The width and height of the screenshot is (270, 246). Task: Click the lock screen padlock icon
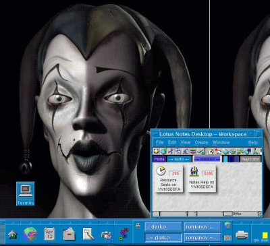click(138, 225)
